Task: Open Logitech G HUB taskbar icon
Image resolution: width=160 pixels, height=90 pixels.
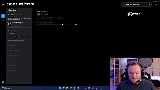Action: click(100, 88)
